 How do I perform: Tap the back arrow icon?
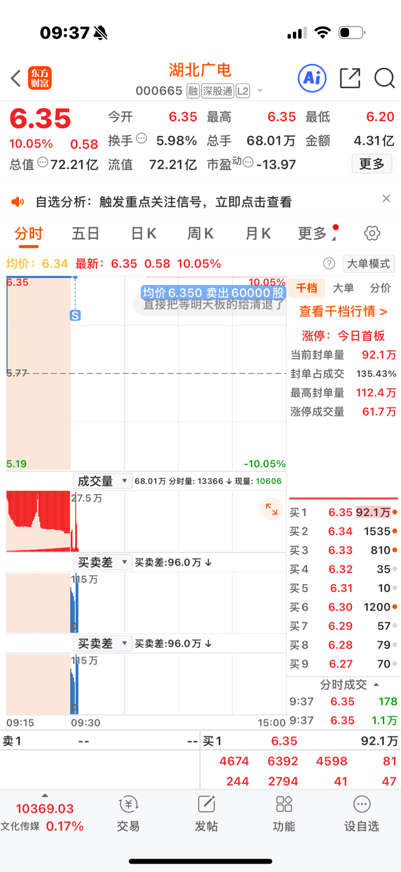point(16,78)
